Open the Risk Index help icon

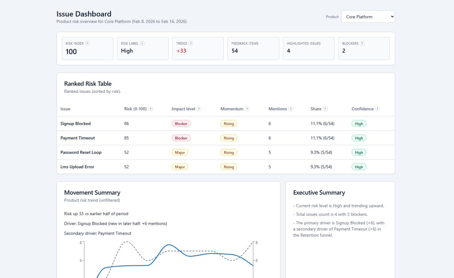tap(87, 43)
